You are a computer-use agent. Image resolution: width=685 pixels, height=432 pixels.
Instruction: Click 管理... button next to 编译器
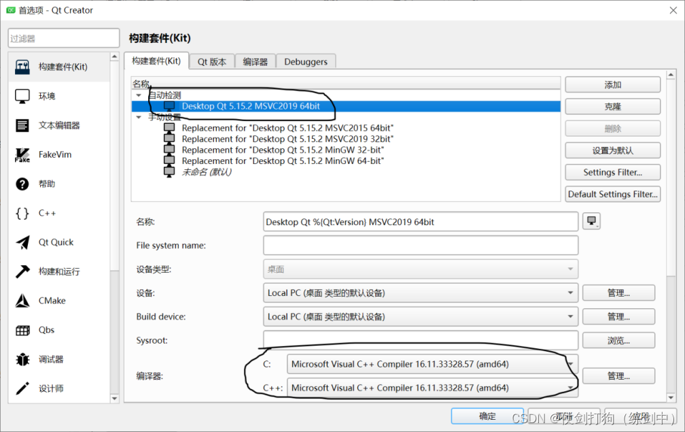[x=618, y=376]
